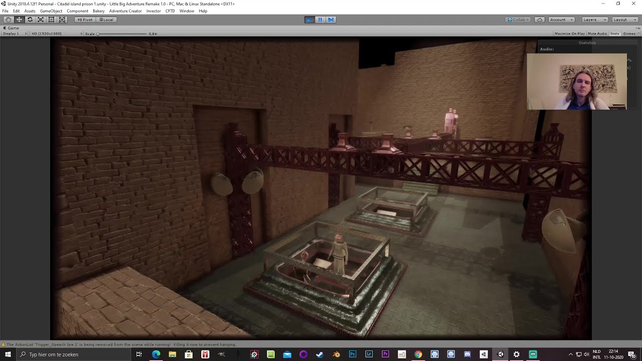The image size is (642, 361).
Task: Pause the running game
Action: click(x=320, y=20)
